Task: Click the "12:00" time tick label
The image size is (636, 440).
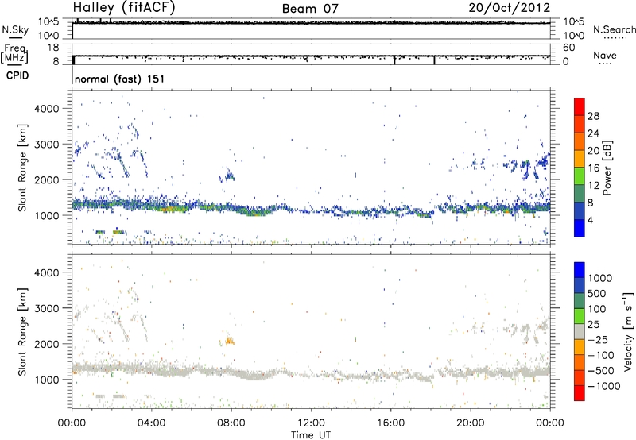Action: (x=311, y=423)
